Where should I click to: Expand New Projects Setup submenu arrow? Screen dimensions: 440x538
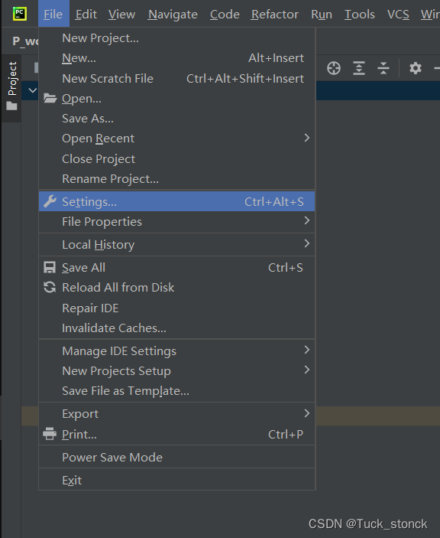click(x=306, y=370)
